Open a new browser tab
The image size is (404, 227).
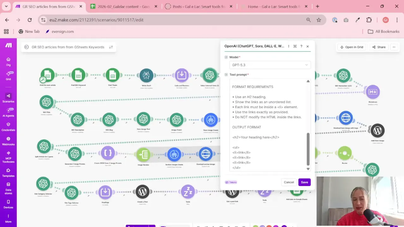click(318, 6)
